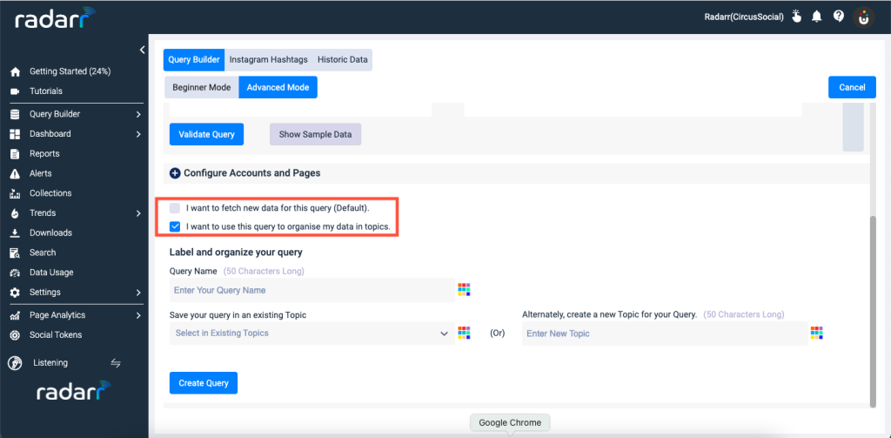The image size is (891, 438).
Task: Open notifications bell in header
Action: (x=816, y=17)
